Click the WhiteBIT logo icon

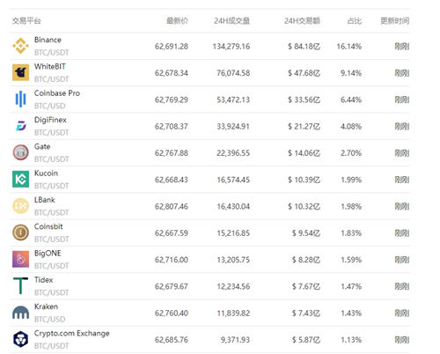[x=20, y=72]
